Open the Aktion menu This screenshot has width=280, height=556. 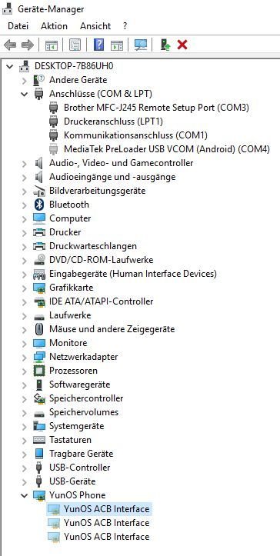point(54,26)
